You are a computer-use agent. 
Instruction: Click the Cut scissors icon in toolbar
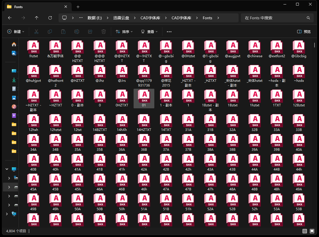pyautogui.click(x=36, y=32)
